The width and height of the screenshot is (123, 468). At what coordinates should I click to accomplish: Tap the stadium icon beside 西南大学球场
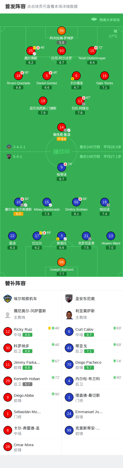(x=94, y=19)
